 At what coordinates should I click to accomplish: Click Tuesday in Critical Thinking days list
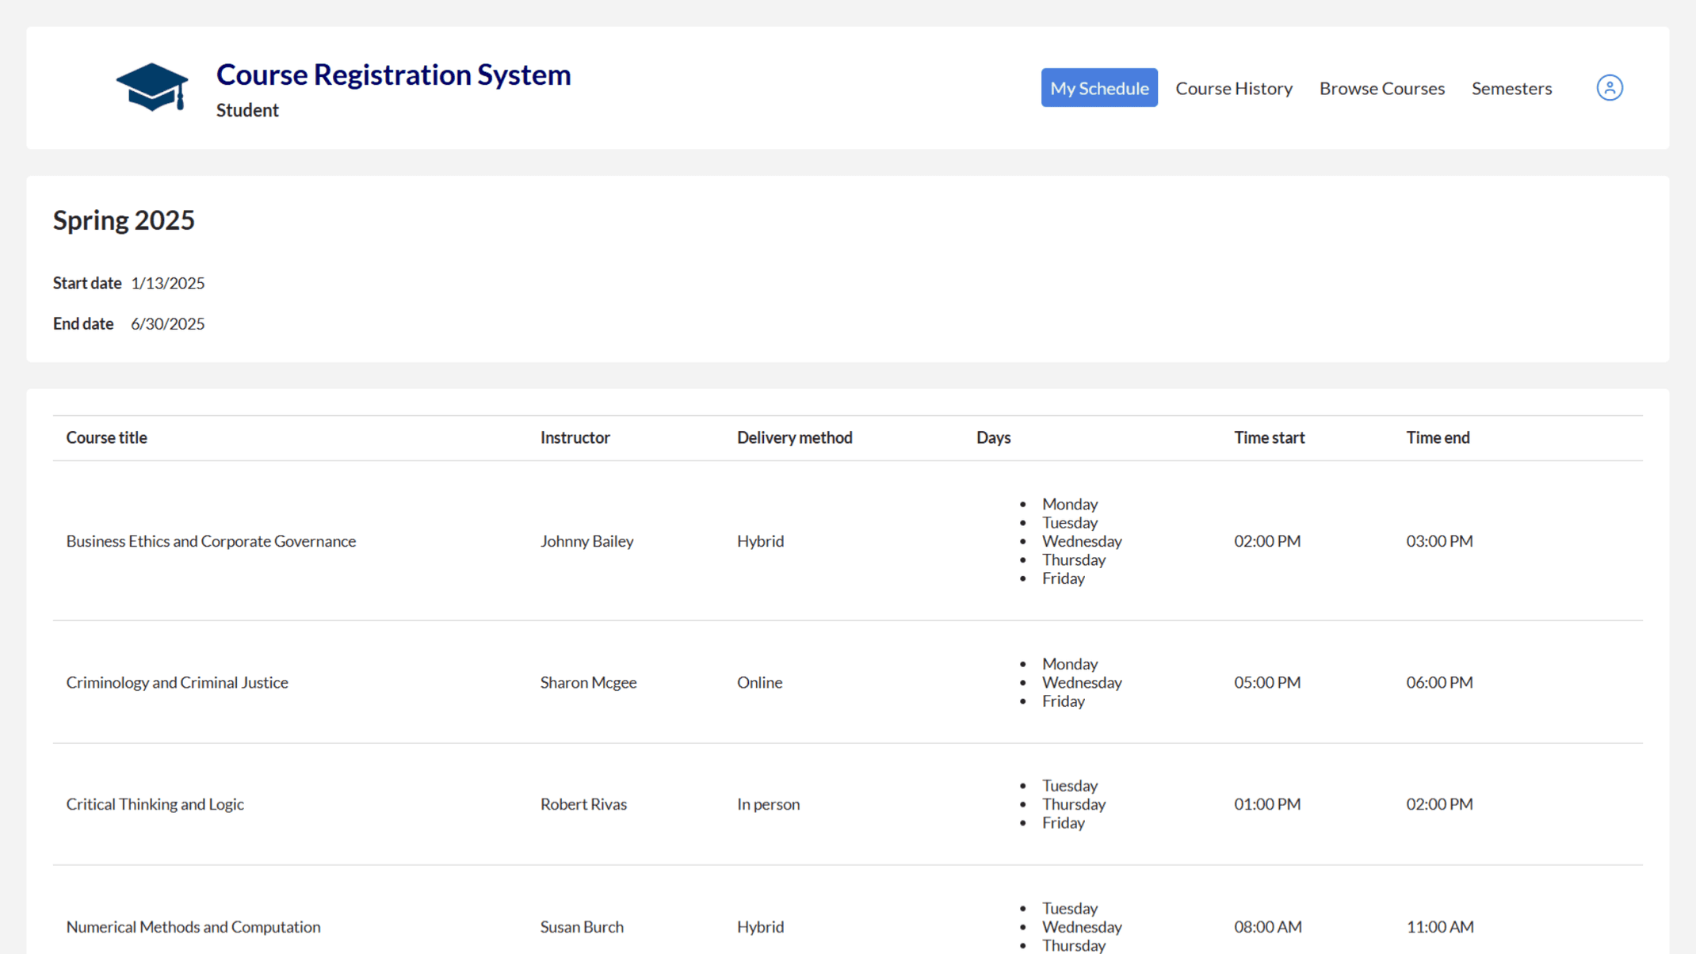coord(1069,786)
